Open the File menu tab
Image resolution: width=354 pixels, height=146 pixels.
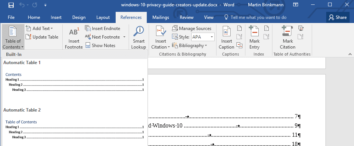(x=11, y=17)
